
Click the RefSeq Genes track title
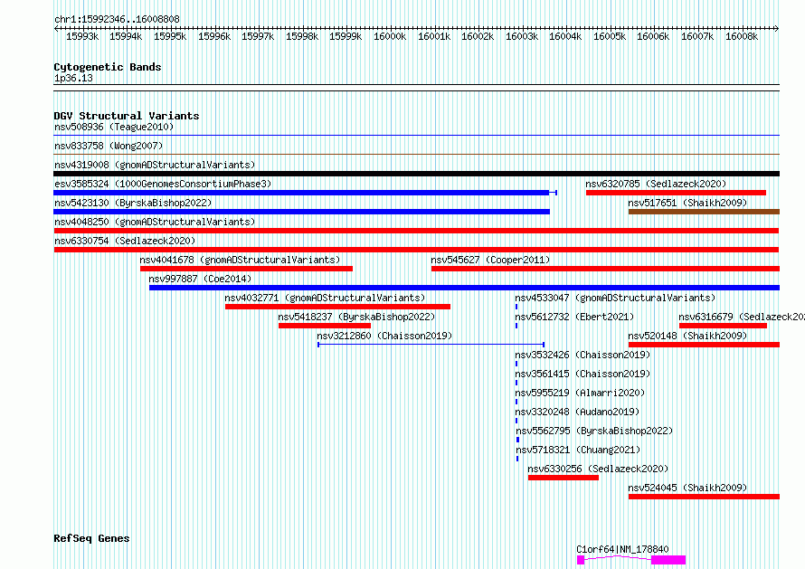point(91,539)
